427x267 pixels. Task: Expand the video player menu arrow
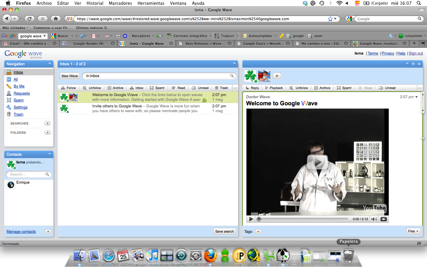click(x=383, y=219)
